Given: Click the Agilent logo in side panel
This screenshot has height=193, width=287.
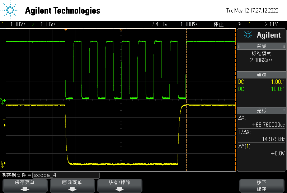Looking at the screenshot, I should (262, 35).
